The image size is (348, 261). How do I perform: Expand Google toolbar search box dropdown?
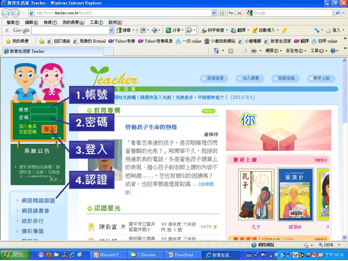(111, 30)
